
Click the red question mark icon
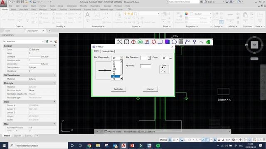click(x=147, y=42)
